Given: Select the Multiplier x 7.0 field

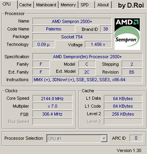Looking at the screenshot, I should pyautogui.click(x=53, y=106).
